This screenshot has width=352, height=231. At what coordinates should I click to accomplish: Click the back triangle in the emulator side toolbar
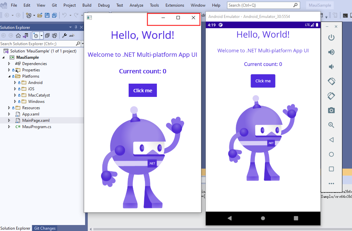(x=331, y=140)
